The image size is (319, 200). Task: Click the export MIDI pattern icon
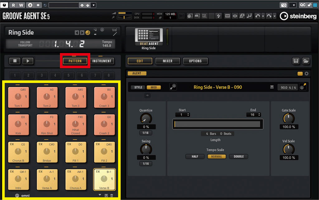tap(302, 87)
